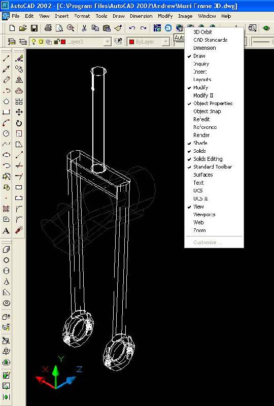Select the Line tool in Draw toolbar

click(6, 58)
